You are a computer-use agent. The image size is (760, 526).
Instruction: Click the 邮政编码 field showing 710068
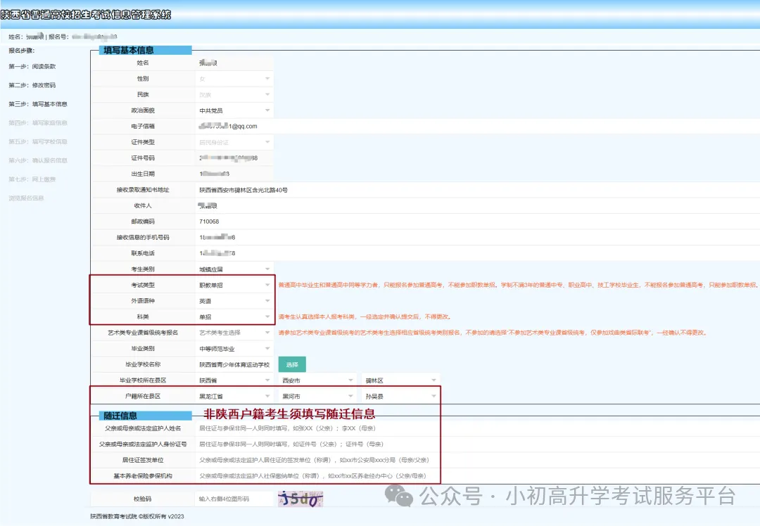477,222
